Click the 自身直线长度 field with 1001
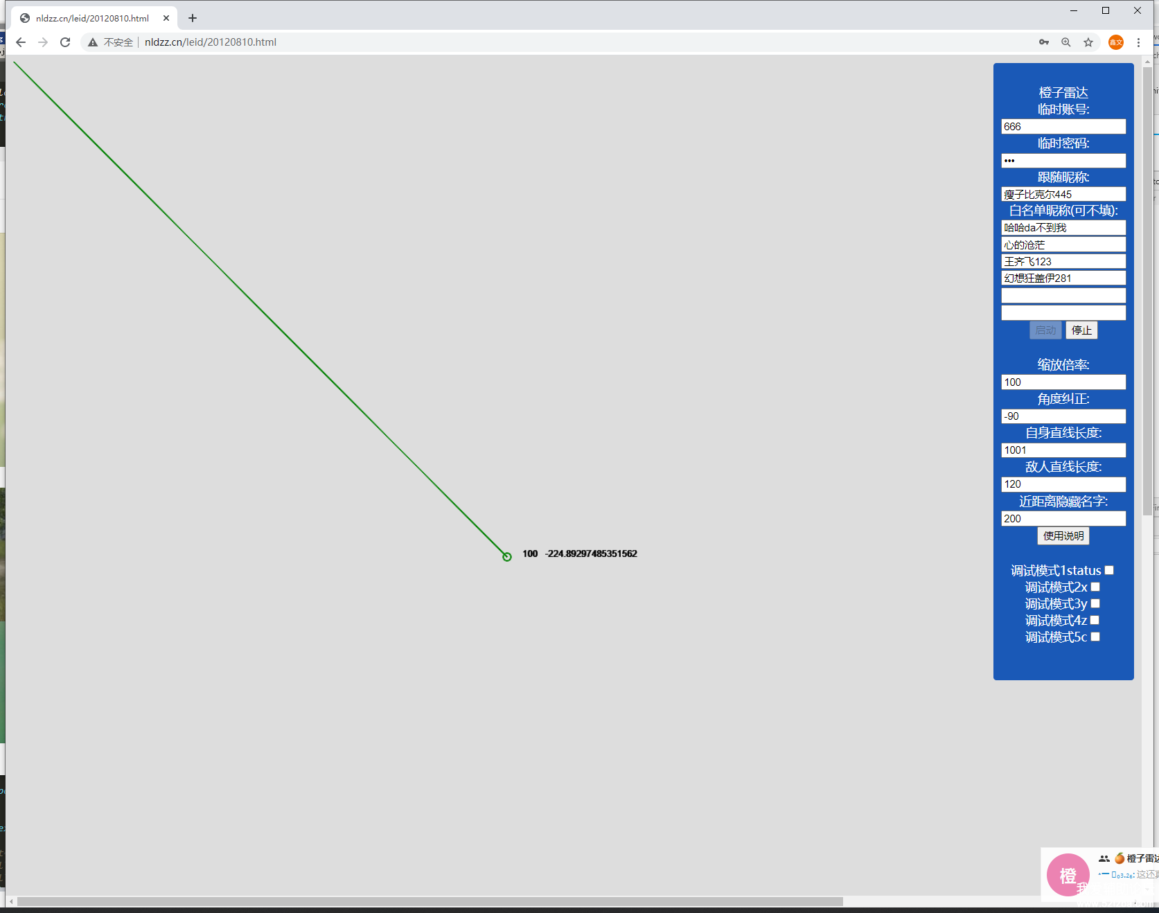1159x913 pixels. (x=1063, y=450)
